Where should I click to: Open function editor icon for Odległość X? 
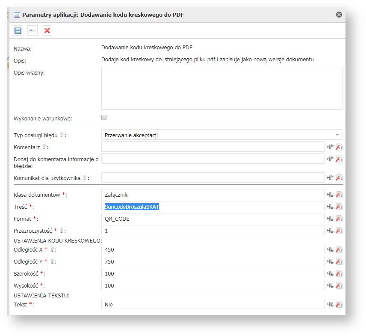(339, 249)
